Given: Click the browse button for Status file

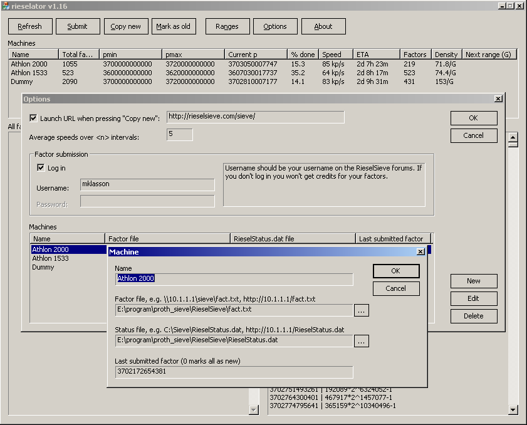Looking at the screenshot, I should [x=362, y=341].
